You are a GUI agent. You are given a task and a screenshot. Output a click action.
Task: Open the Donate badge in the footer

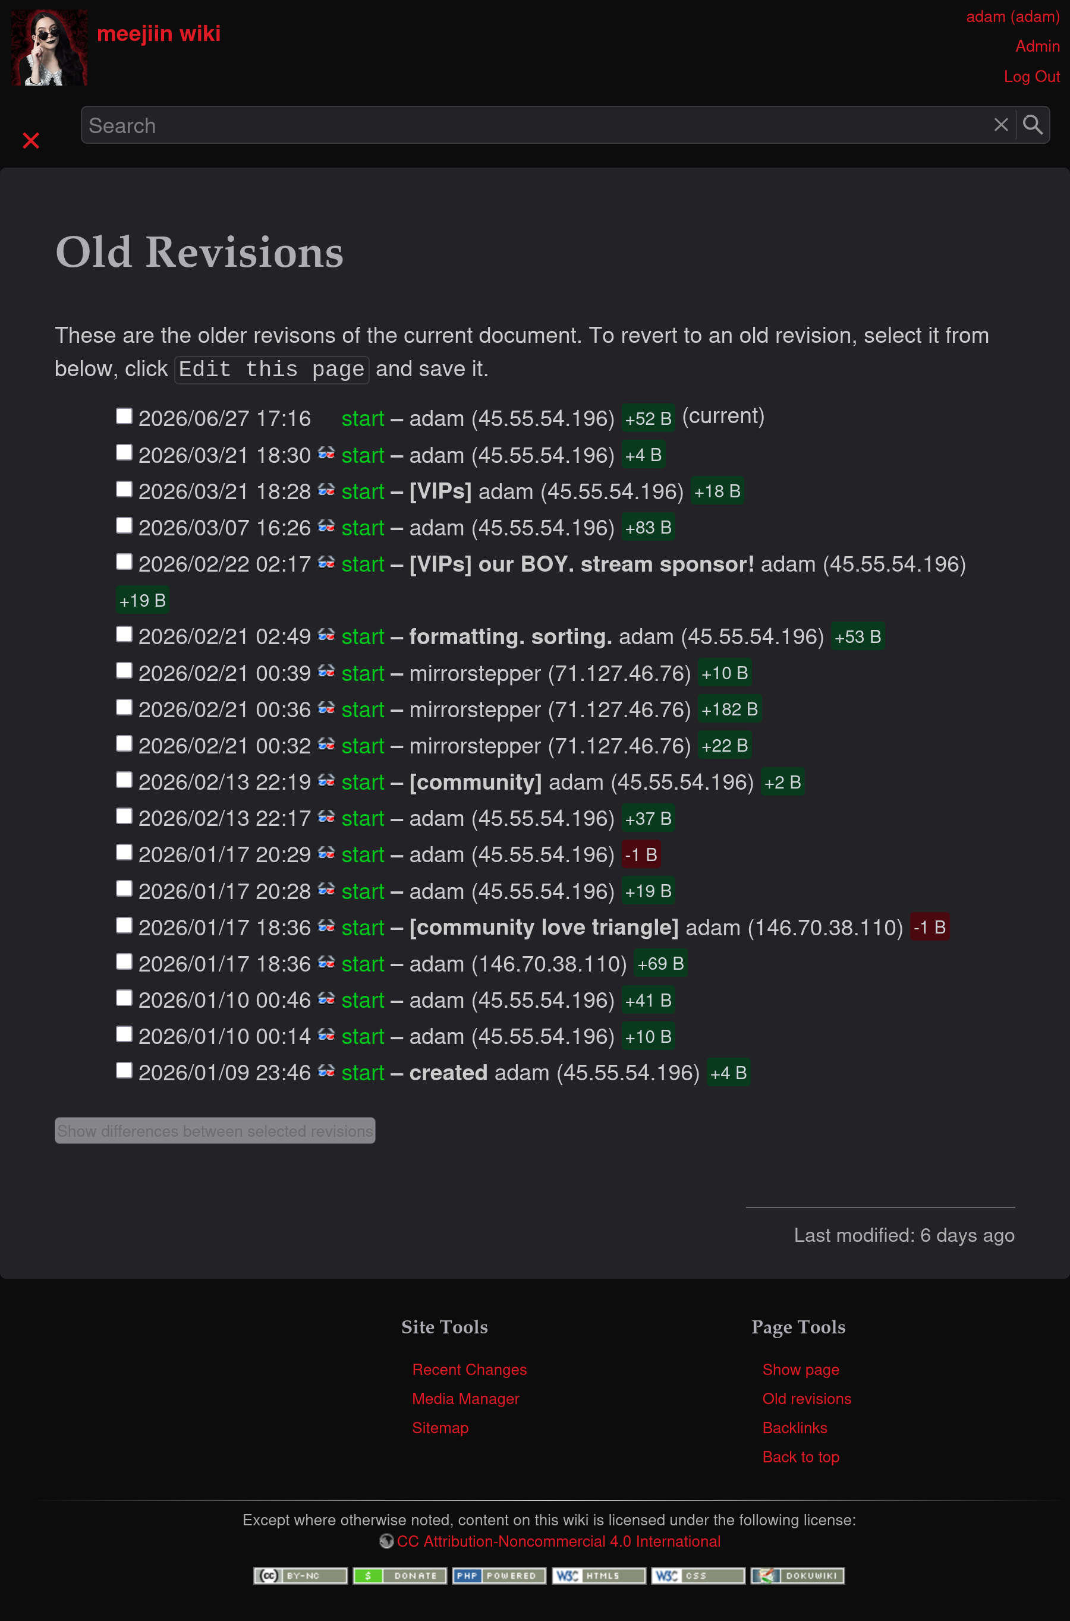coord(400,1575)
